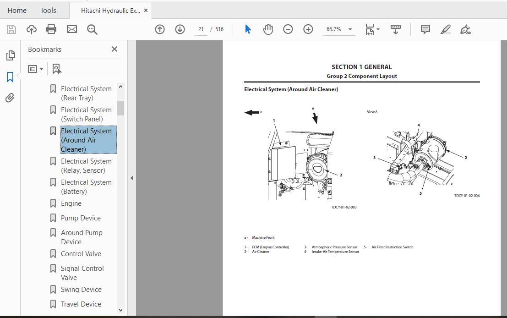
Task: Click the page number input field
Action: (201, 29)
